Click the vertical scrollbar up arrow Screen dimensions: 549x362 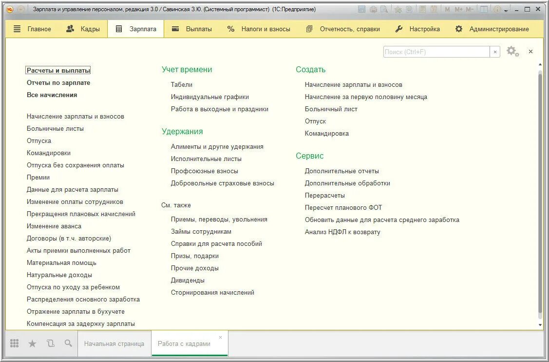540,64
